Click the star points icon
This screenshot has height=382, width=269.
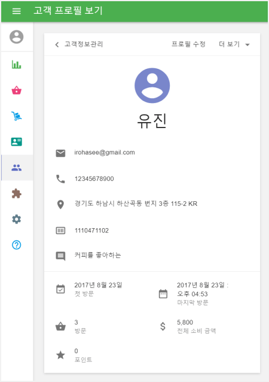coord(60,355)
